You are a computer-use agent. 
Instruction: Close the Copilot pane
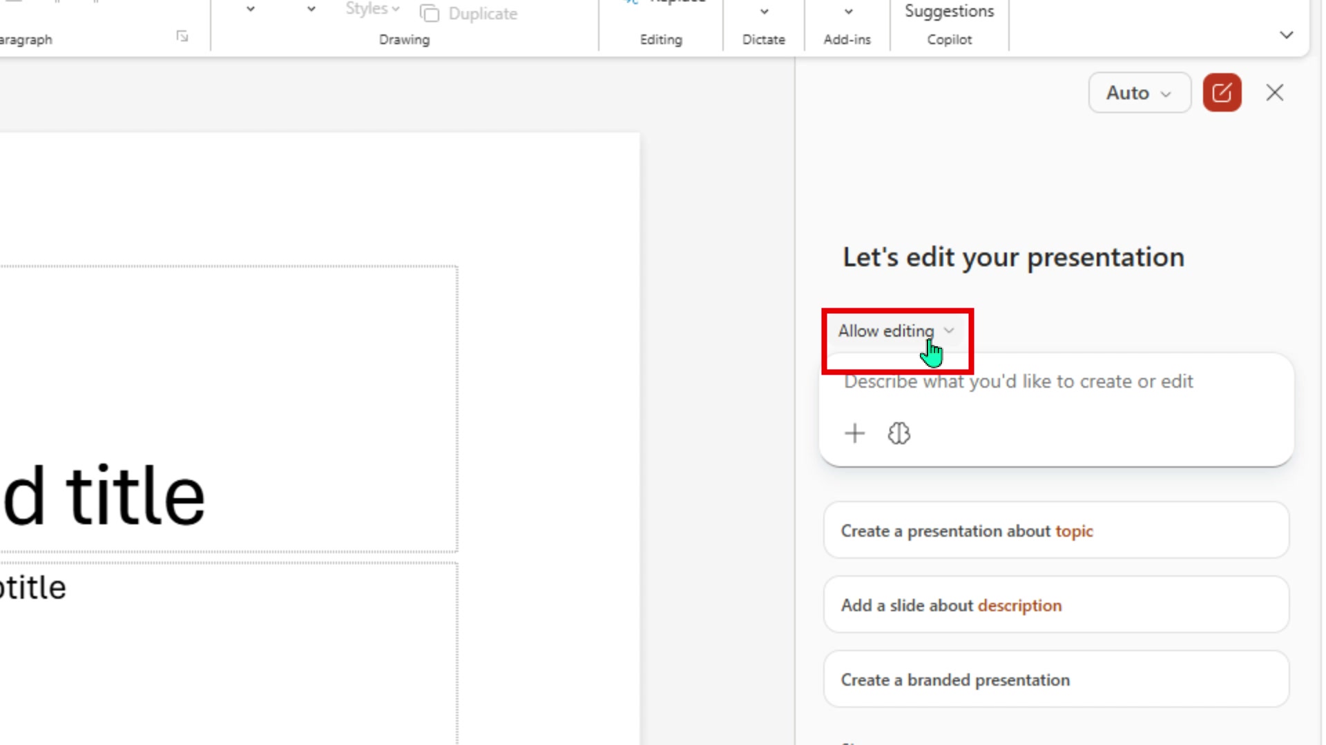coord(1275,92)
